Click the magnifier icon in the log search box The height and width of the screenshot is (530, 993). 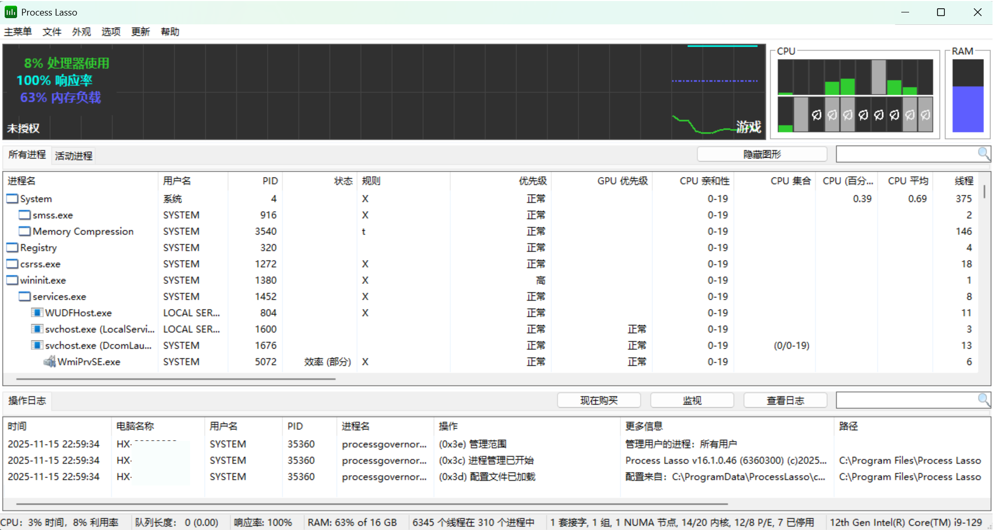(x=983, y=400)
